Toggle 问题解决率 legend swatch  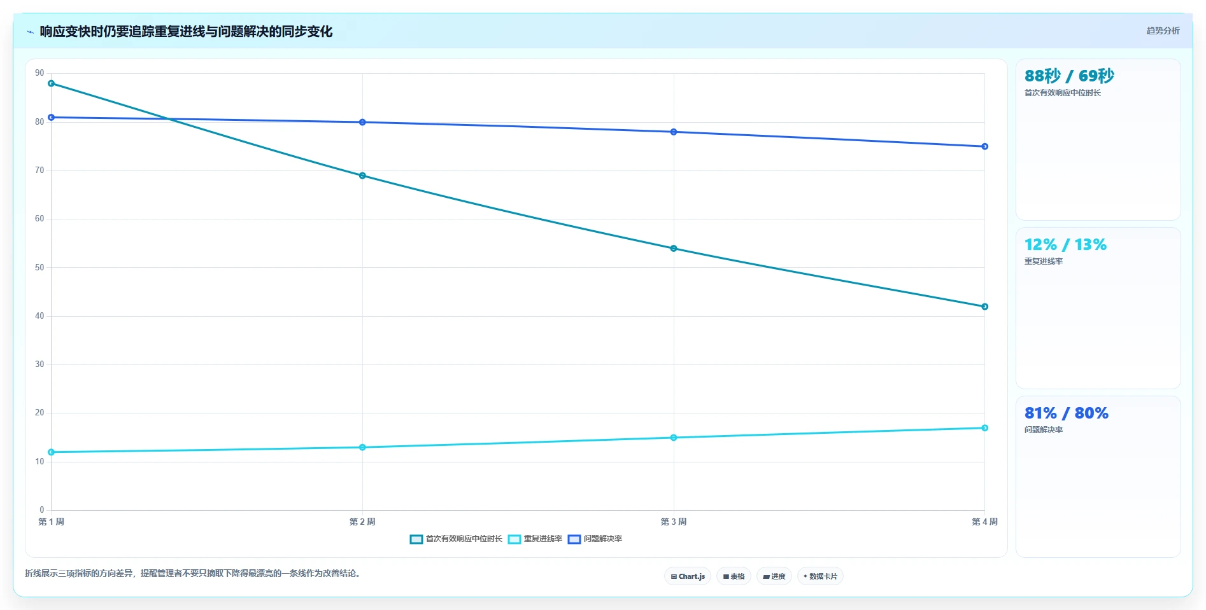pos(574,539)
